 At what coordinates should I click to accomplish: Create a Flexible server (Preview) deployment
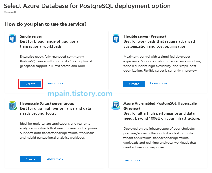pyautogui.click(x=134, y=84)
